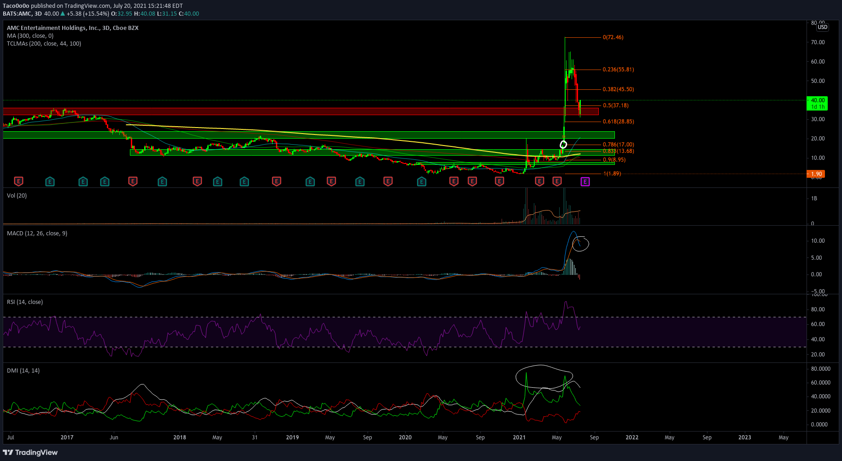Click the 2020 time axis label
Viewport: 842px width, 461px height.
405,438
